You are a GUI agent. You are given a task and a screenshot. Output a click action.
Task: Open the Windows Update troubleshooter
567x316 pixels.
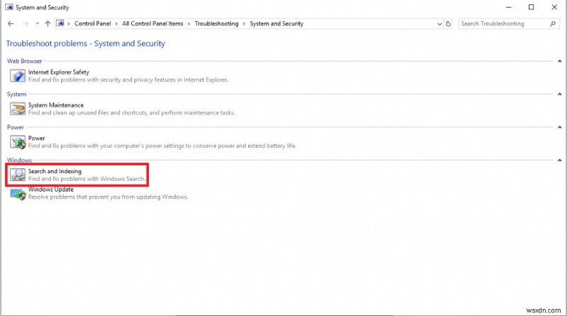tap(51, 189)
